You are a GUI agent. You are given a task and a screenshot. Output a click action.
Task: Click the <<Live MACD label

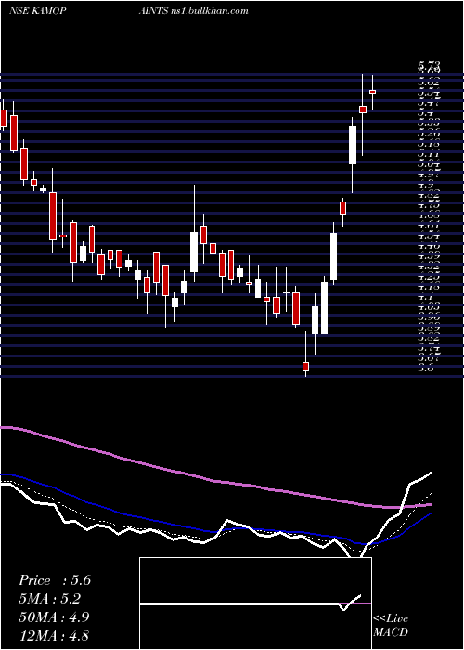click(x=391, y=626)
